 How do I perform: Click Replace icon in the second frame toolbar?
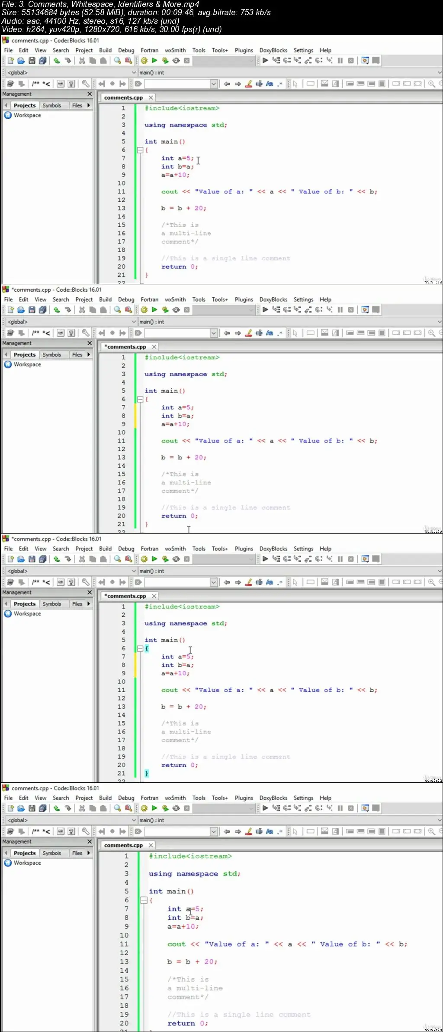point(128,310)
